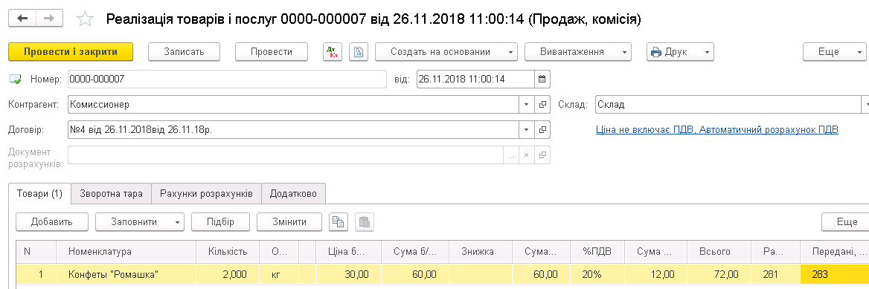Open the document report icon next to Дт/Кт
869x289 pixels.
point(359,51)
